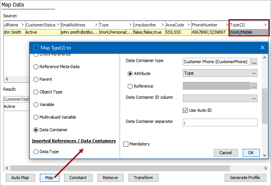Click the arrow on CustomerStatus column header

pyautogui.click(x=57, y=25)
